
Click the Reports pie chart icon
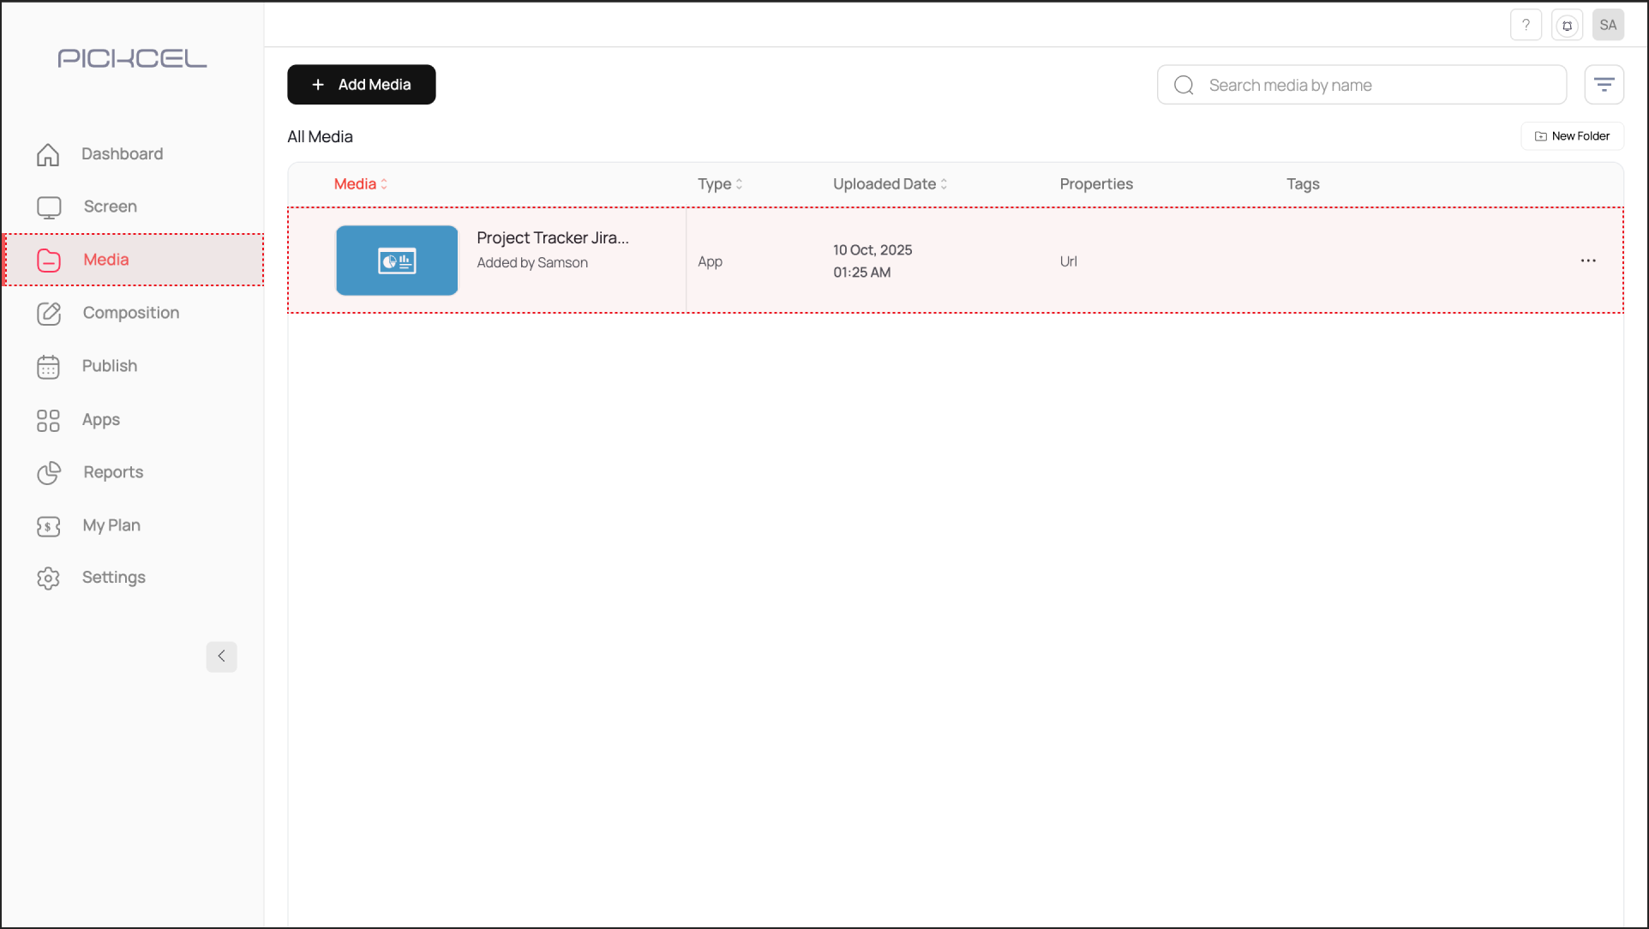coord(49,473)
